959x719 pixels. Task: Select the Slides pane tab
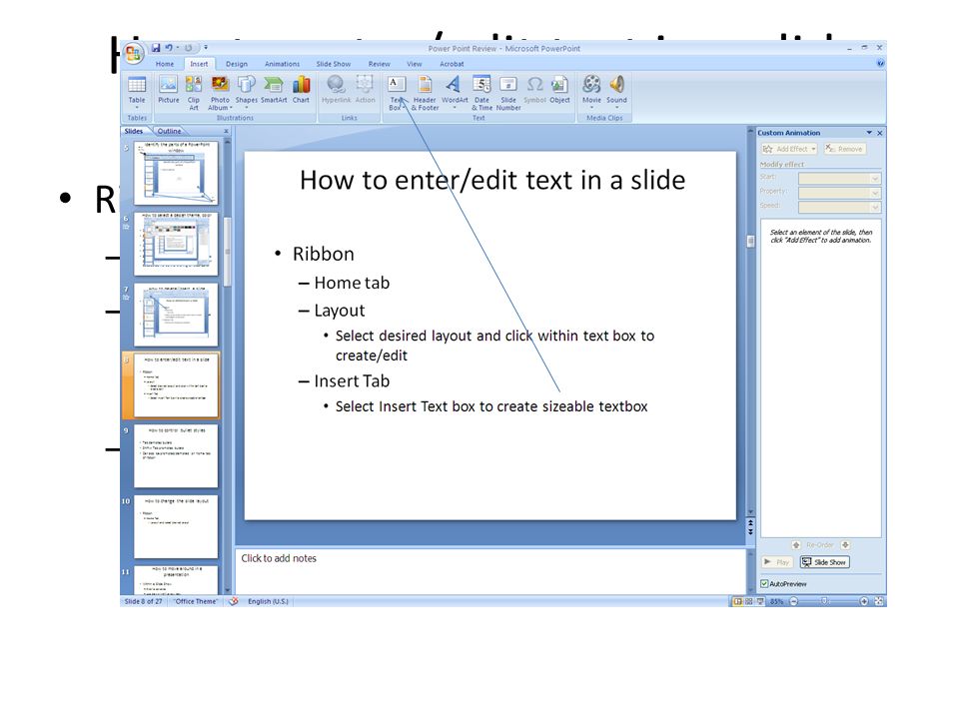133,131
